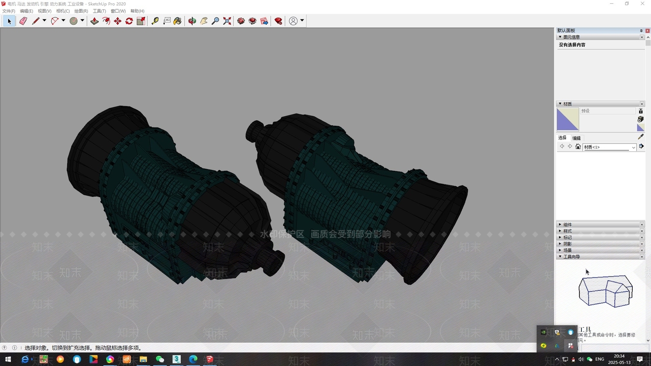This screenshot has width=651, height=366.
Task: Open the 绘图(R) menu
Action: (x=81, y=11)
